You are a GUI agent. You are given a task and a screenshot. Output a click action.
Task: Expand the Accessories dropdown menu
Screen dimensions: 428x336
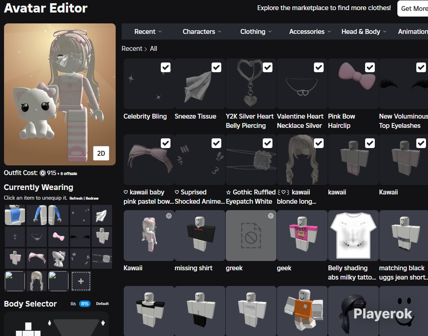pos(310,32)
